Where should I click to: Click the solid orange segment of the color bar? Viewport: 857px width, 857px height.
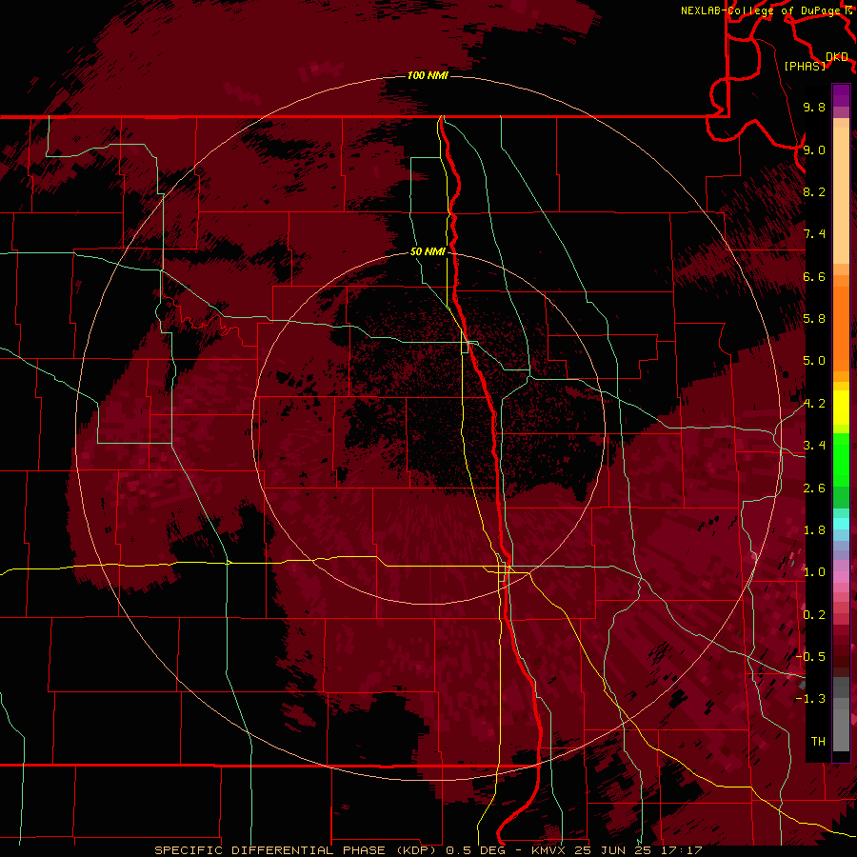[x=841, y=329]
